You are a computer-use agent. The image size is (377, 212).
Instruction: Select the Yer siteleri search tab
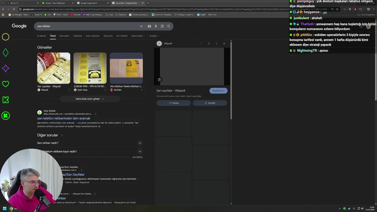coord(122,36)
